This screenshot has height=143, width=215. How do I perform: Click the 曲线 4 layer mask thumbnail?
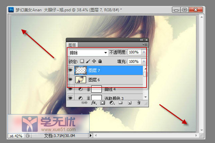point(97,89)
